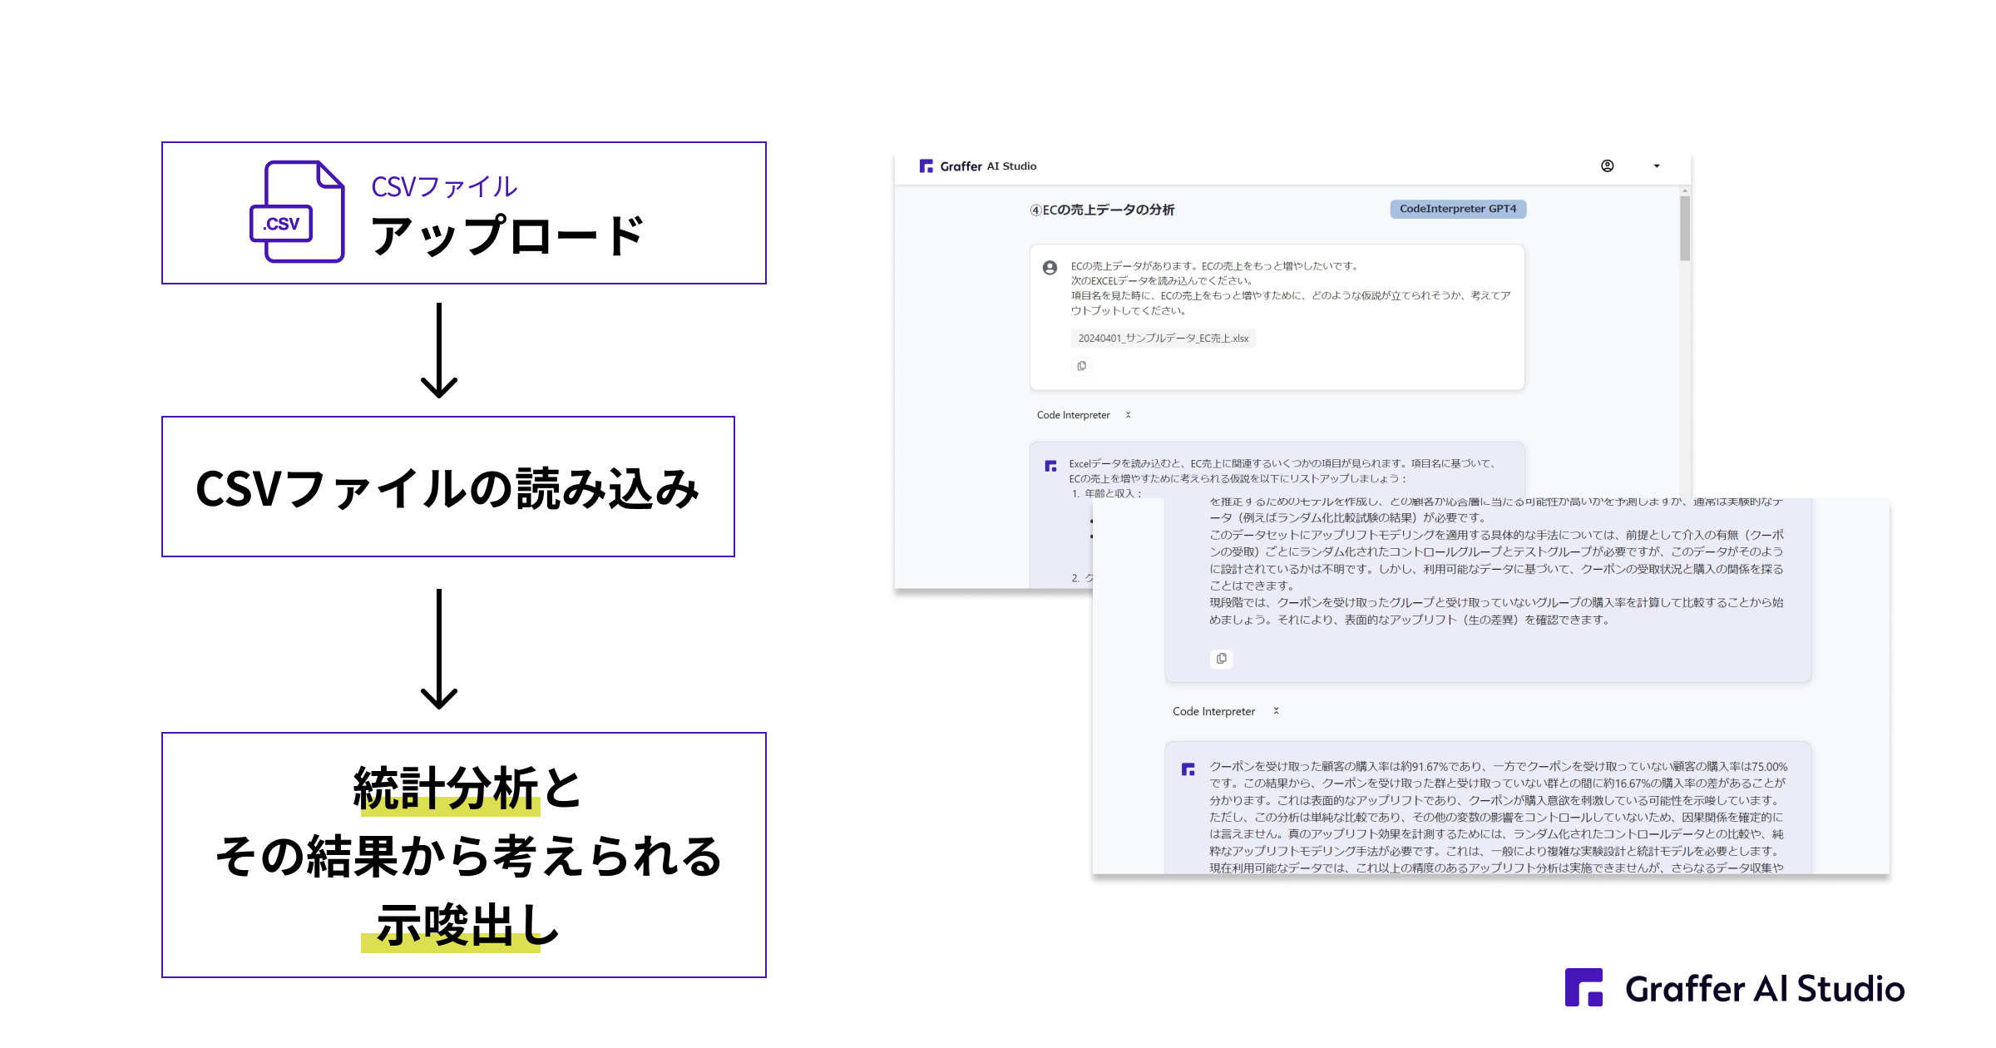Copy the response ending with アップリフトを確認できます
The width and height of the screenshot is (1996, 1048).
point(1220,659)
